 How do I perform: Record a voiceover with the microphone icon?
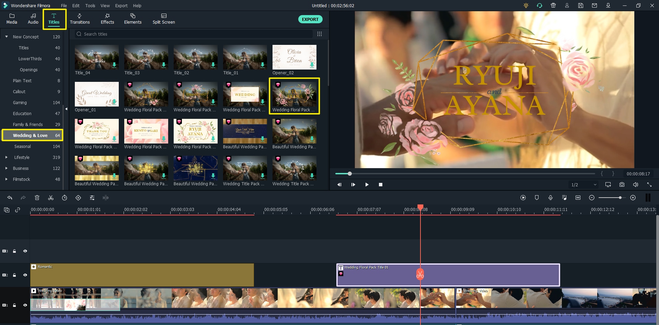[551, 198]
